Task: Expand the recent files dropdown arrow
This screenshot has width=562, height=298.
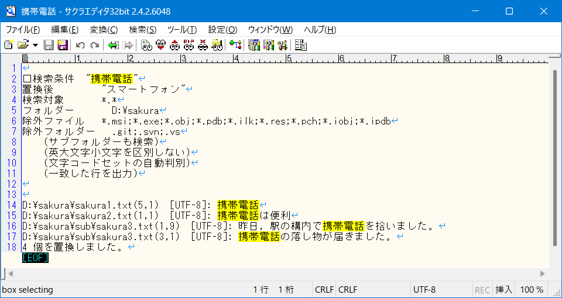Action: pos(35,45)
